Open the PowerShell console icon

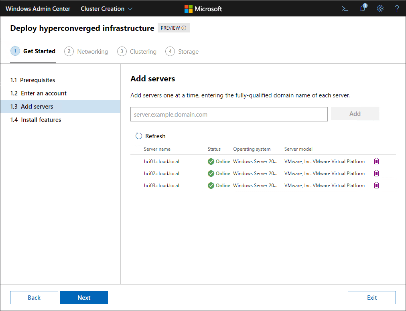point(345,8)
